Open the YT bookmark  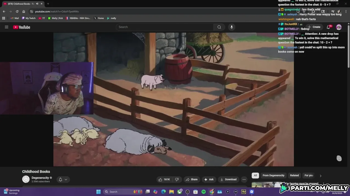[42, 18]
